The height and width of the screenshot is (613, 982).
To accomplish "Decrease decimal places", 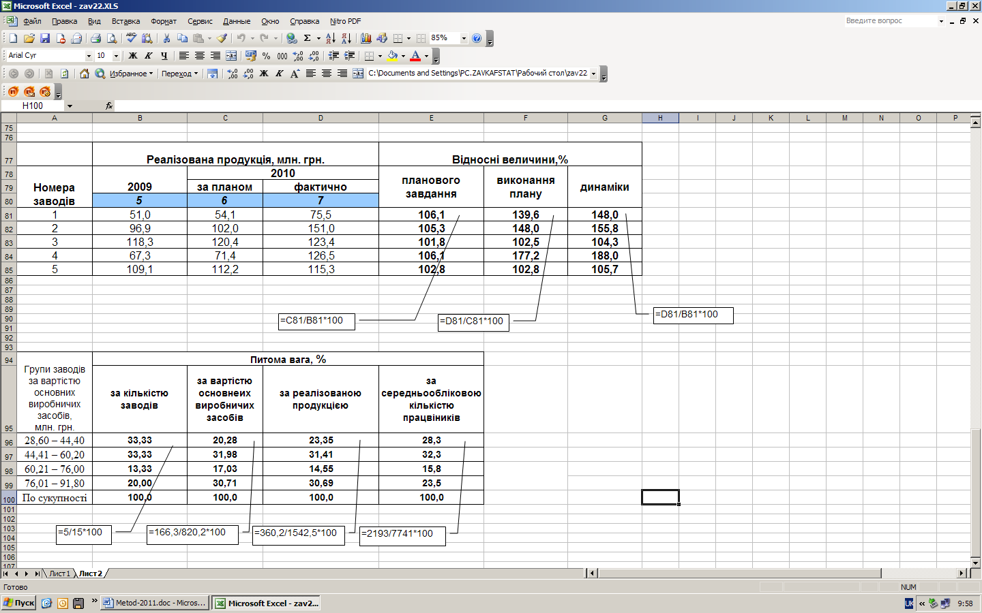I will [x=314, y=56].
